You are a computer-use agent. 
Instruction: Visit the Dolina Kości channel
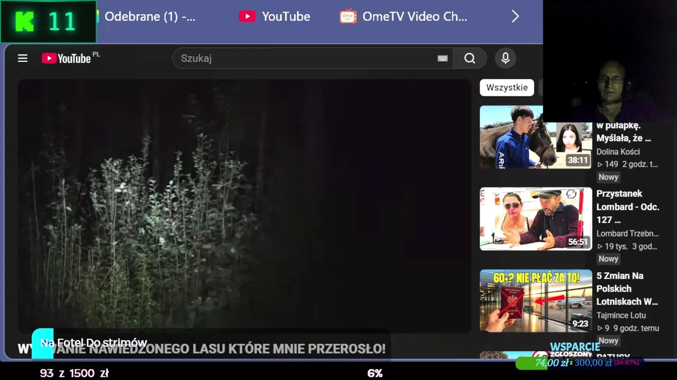(618, 151)
